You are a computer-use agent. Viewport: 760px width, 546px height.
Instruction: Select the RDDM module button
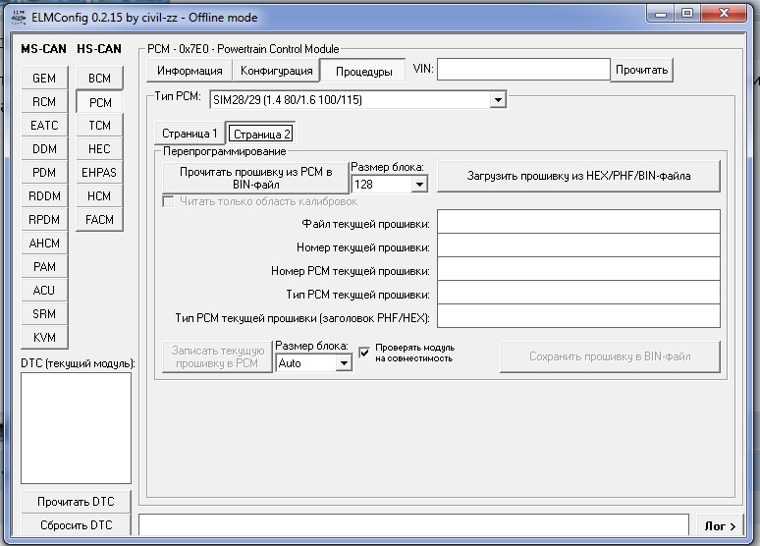point(44,195)
